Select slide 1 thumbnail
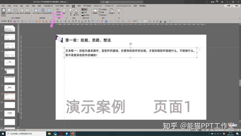Screen dimensions: 241x136 tap(9, 29)
